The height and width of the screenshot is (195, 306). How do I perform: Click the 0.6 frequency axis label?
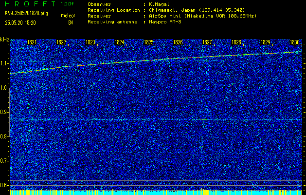(4, 185)
